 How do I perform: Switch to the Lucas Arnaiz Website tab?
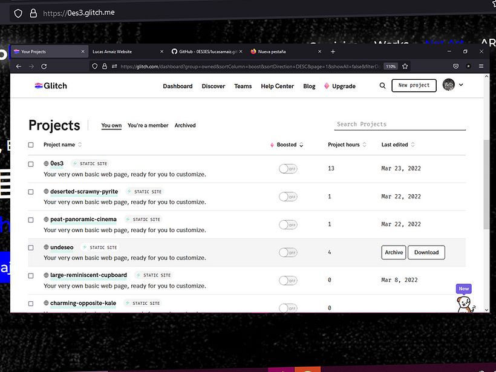tap(128, 51)
